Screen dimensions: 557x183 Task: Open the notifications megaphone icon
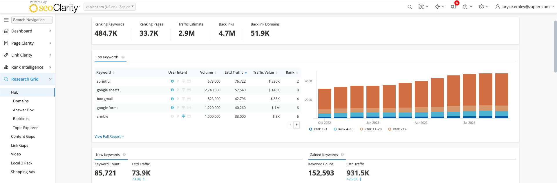pyautogui.click(x=453, y=7)
